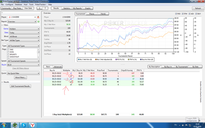Open the tournament Type dropdown
The height and width of the screenshot is (128, 205).
click(x=23, y=46)
